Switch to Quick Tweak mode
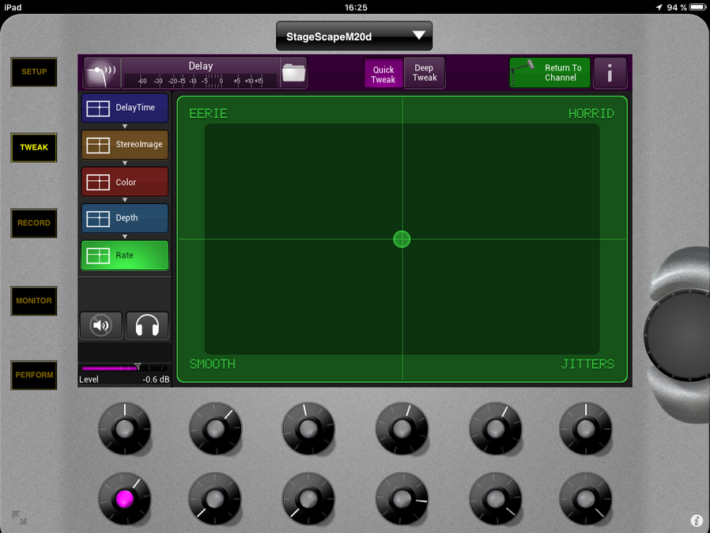The height and width of the screenshot is (533, 710). [x=383, y=74]
